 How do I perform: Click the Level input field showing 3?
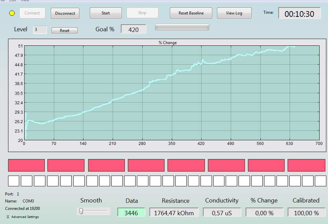pos(40,30)
